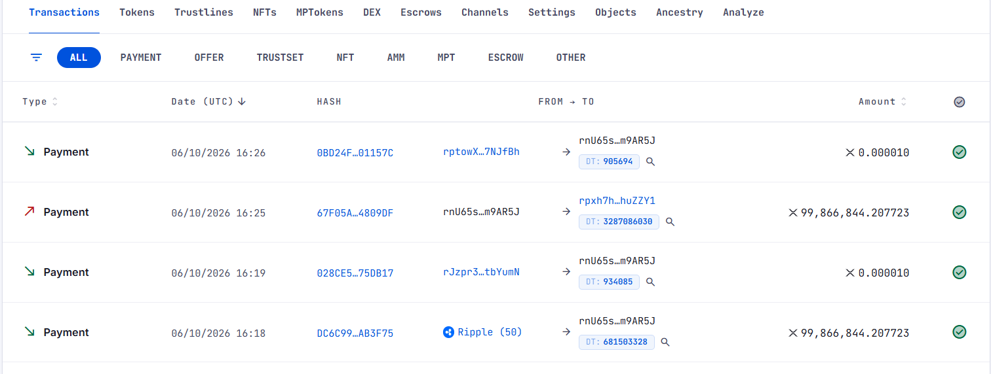Click destination tag badge 905694
Viewport: 991px width, 374px height.
pos(609,161)
